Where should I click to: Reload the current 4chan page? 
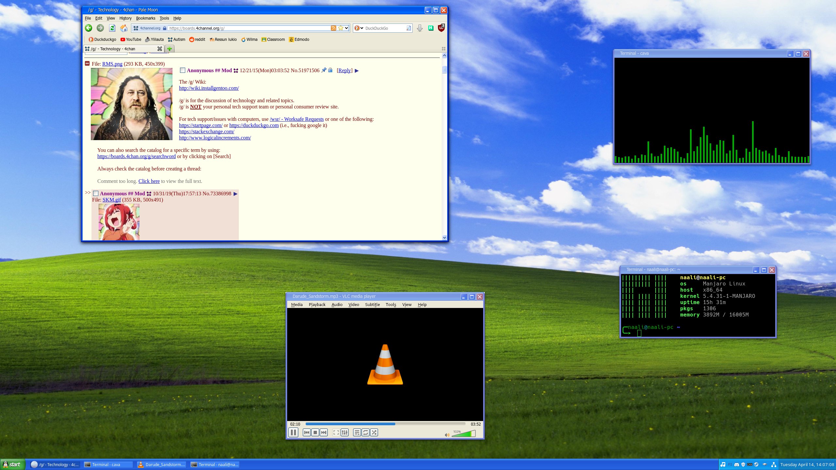[x=112, y=28]
